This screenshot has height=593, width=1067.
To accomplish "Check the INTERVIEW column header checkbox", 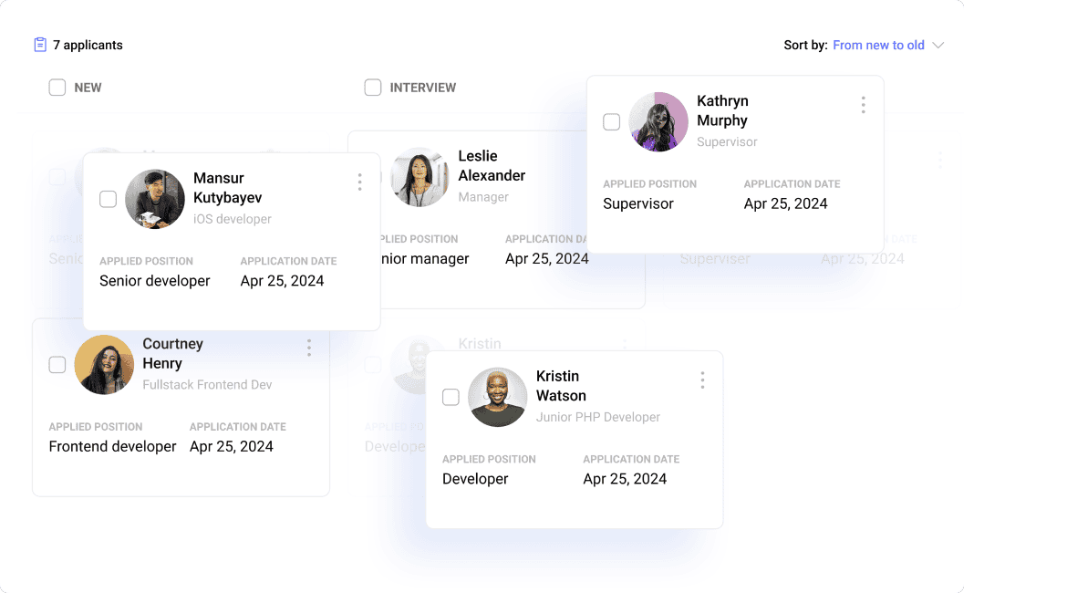I will point(373,87).
